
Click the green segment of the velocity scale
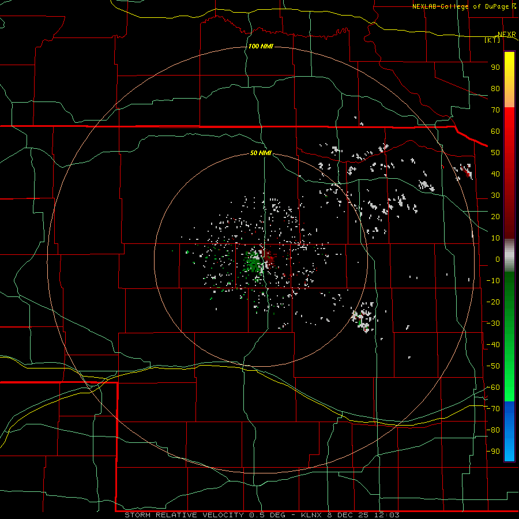pyautogui.click(x=509, y=336)
